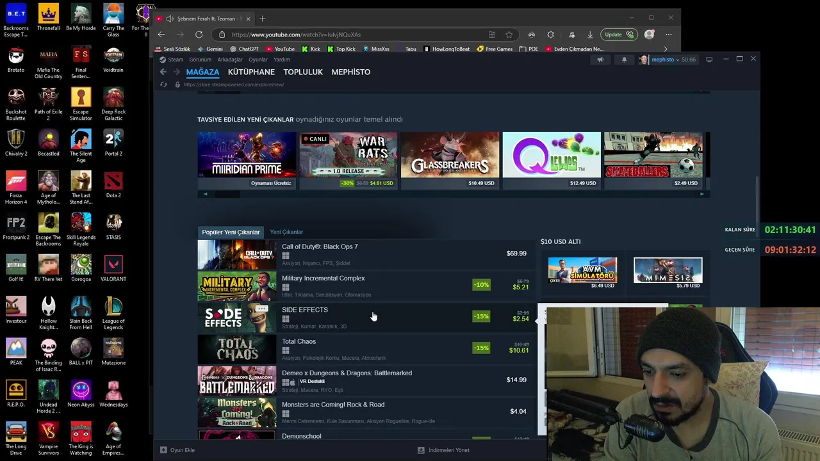Select MAĞAZA store tab
Viewport: 820px width, 461px height.
pyautogui.click(x=202, y=72)
